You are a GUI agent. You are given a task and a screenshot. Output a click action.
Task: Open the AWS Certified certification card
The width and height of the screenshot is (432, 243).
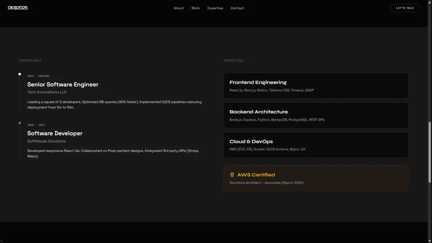[316, 178]
